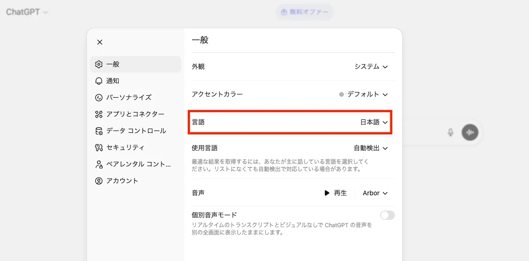Open the パーソナライズ settings tab
529x261 pixels.
click(x=135, y=98)
